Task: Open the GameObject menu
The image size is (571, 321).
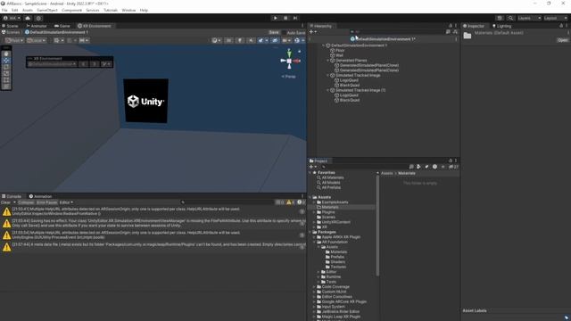Action: coord(47,10)
